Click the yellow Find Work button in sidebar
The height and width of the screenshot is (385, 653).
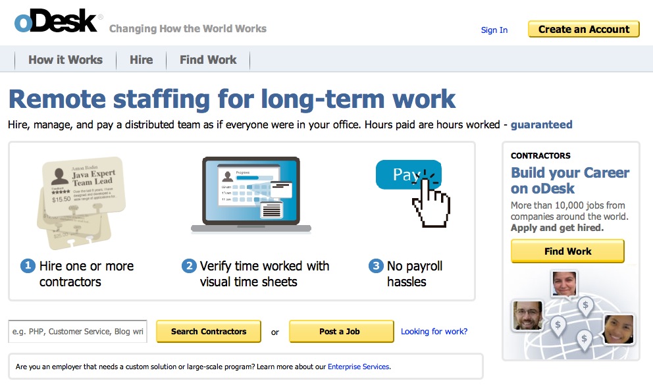567,251
